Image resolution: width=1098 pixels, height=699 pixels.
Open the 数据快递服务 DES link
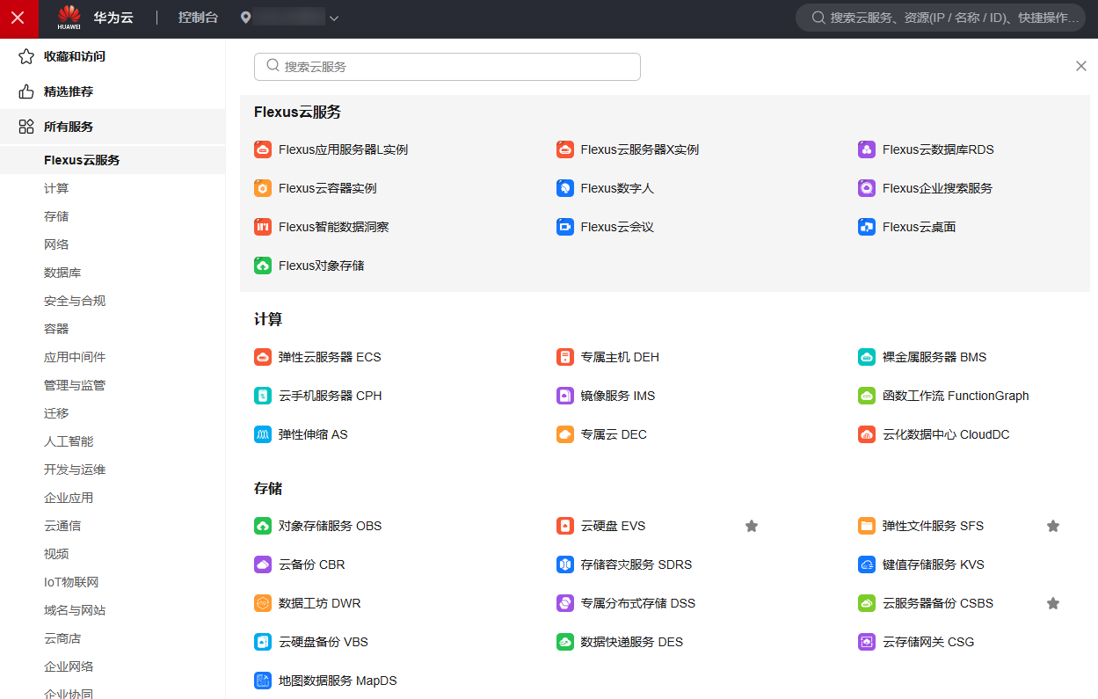point(632,642)
